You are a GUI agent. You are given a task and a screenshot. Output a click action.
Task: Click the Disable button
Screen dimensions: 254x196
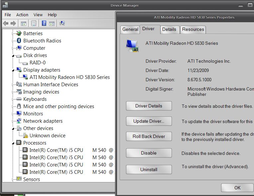149,153
